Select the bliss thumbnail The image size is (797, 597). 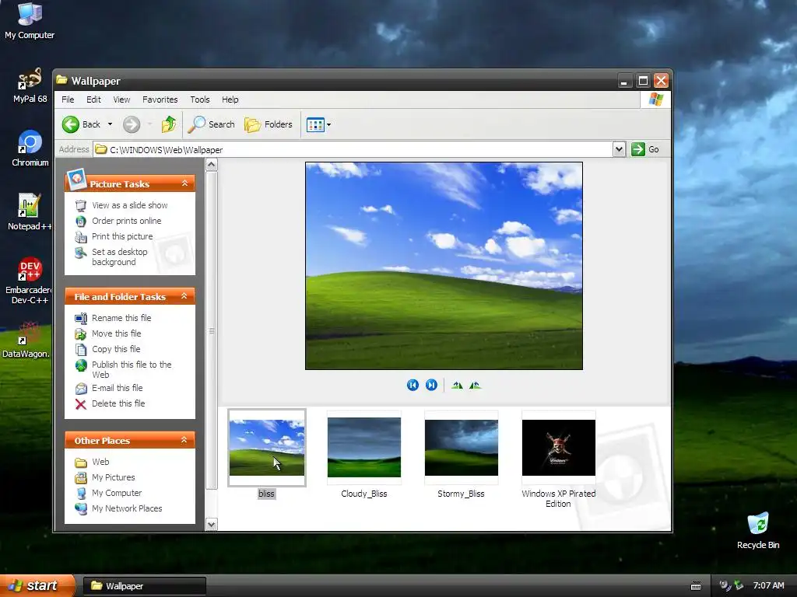267,448
